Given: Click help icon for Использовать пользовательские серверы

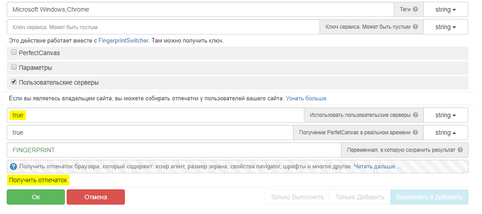Looking at the screenshot, I should 415,115.
